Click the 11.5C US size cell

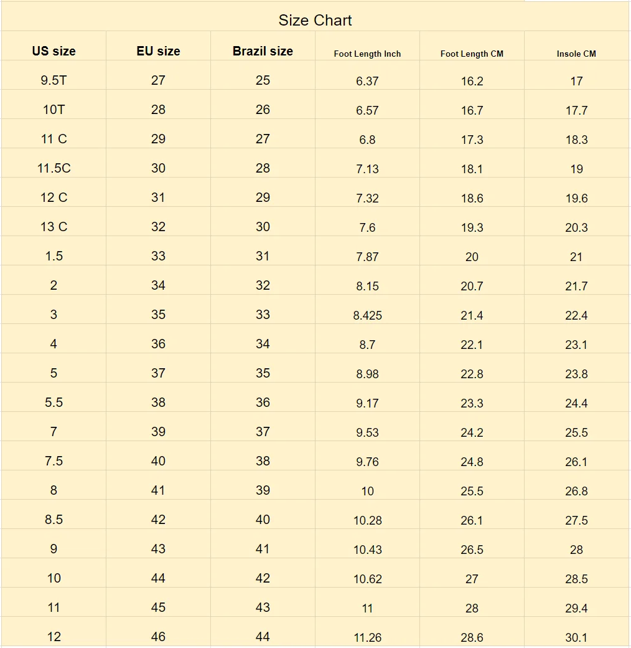coord(54,168)
